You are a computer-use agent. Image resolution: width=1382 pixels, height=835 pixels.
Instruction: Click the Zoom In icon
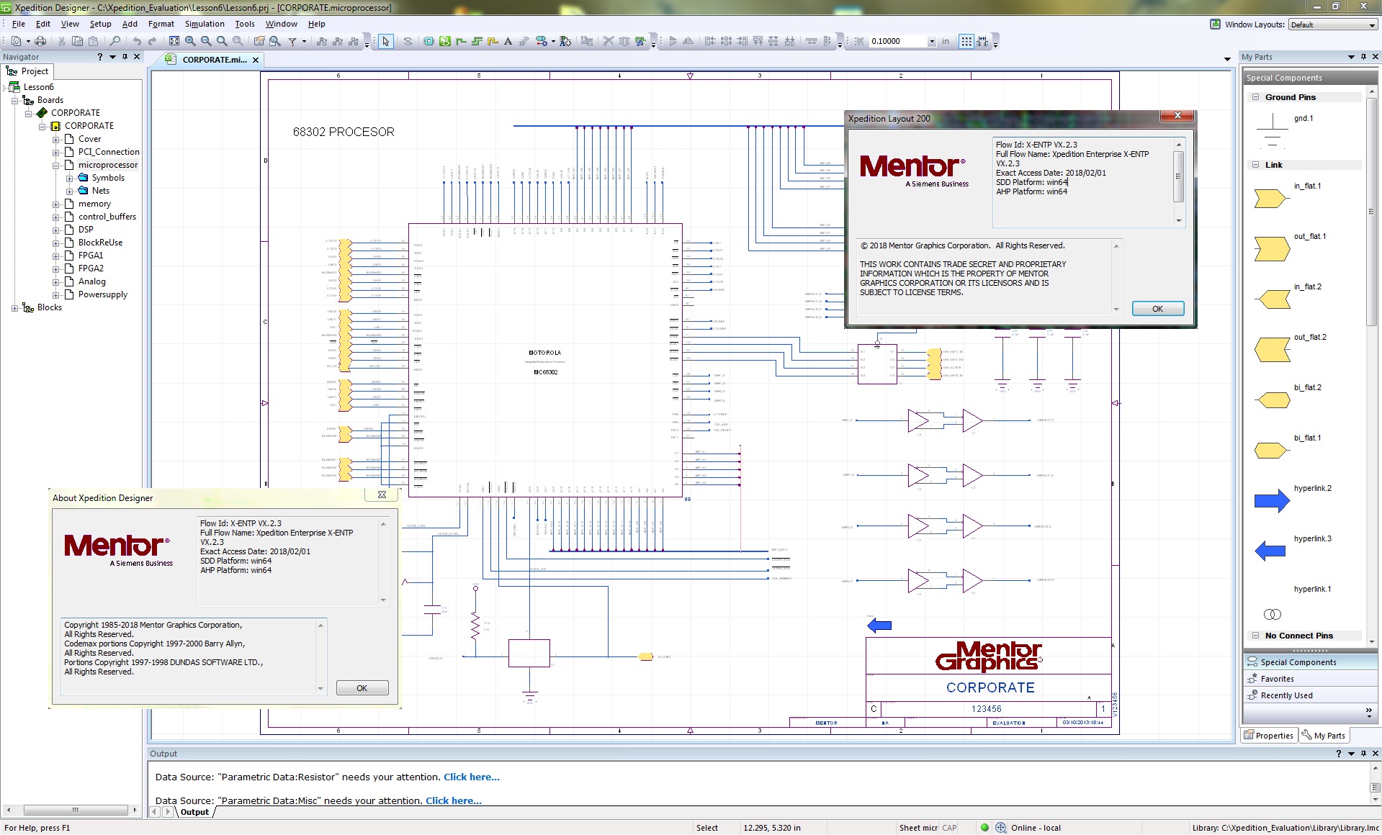tap(190, 41)
